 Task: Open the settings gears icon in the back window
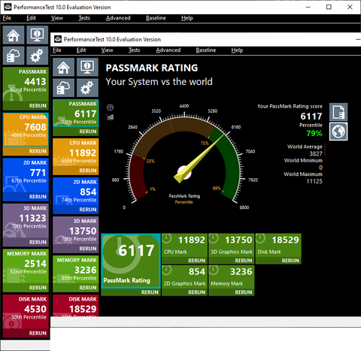[x=37, y=56]
